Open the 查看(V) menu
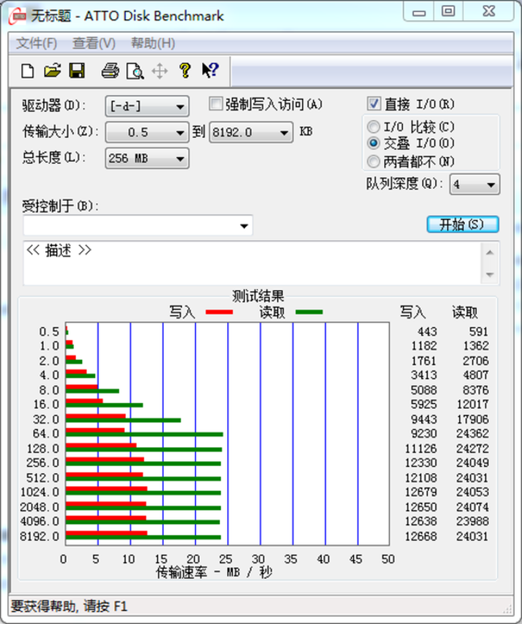 (x=94, y=43)
